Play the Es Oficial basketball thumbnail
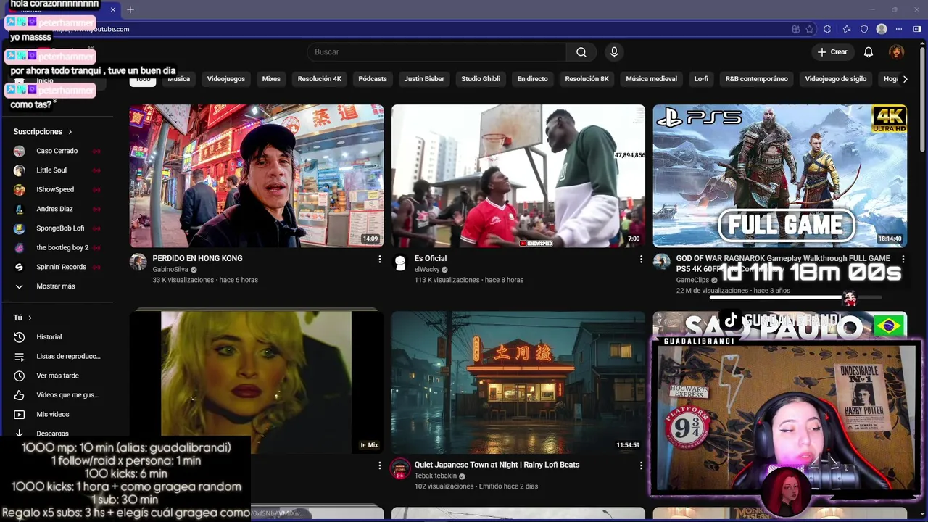 click(518, 176)
